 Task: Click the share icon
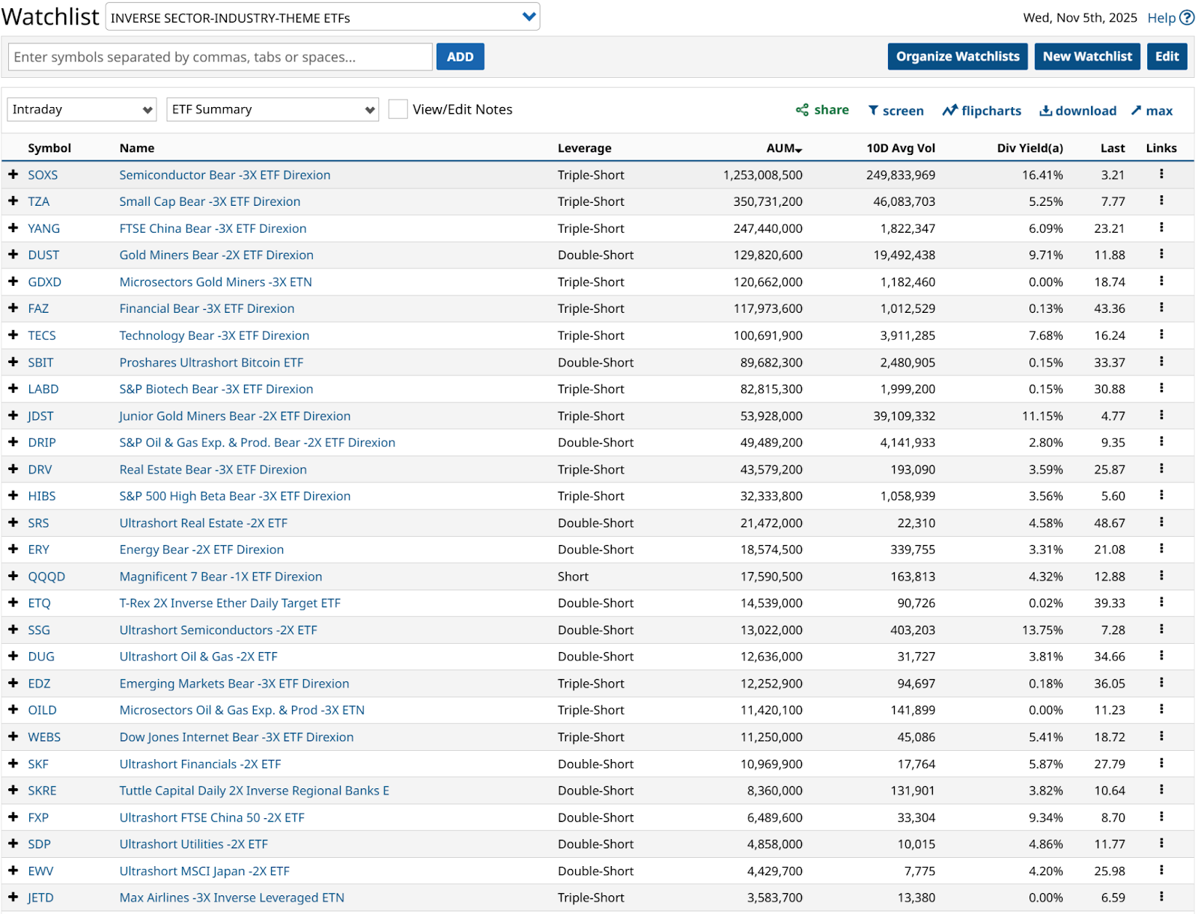(x=802, y=110)
